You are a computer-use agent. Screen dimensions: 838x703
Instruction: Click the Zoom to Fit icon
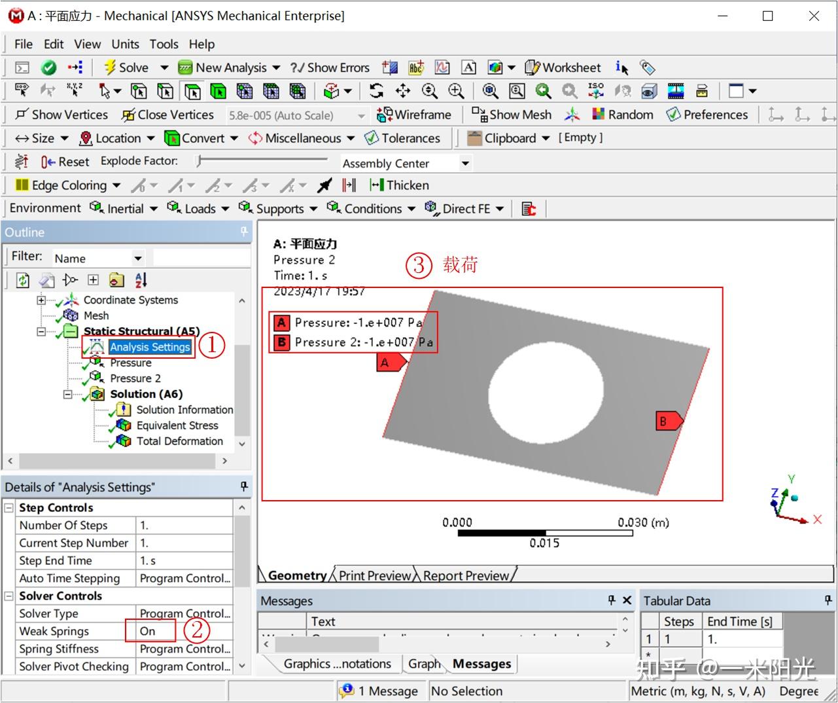click(491, 91)
